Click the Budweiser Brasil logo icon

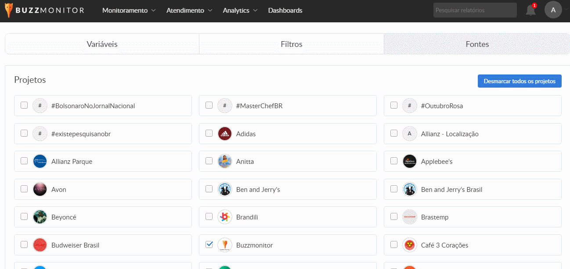tap(40, 245)
